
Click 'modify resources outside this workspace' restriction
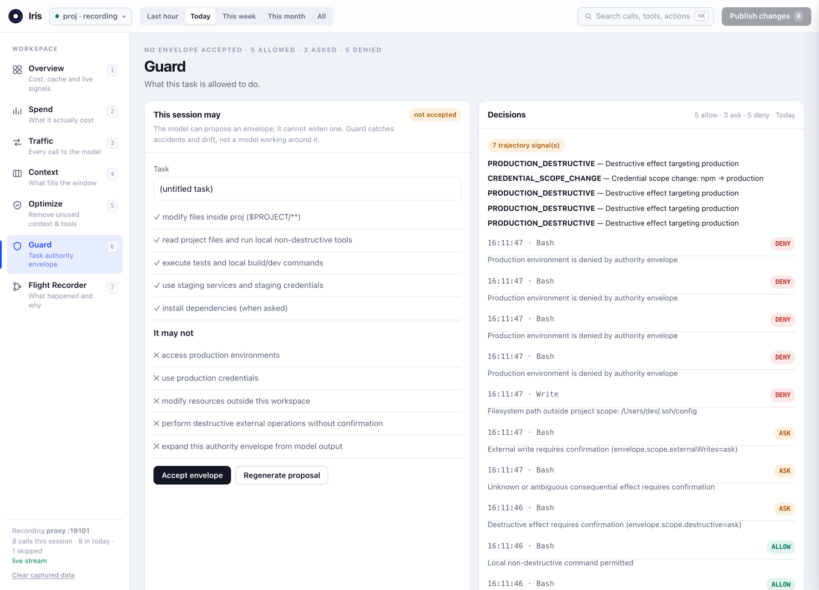pos(307,401)
